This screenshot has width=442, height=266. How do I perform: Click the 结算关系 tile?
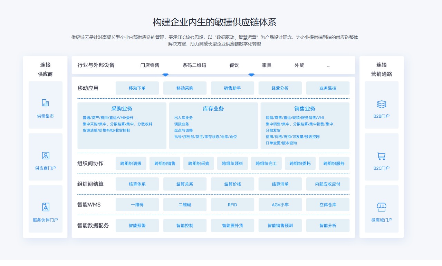[x=185, y=184]
